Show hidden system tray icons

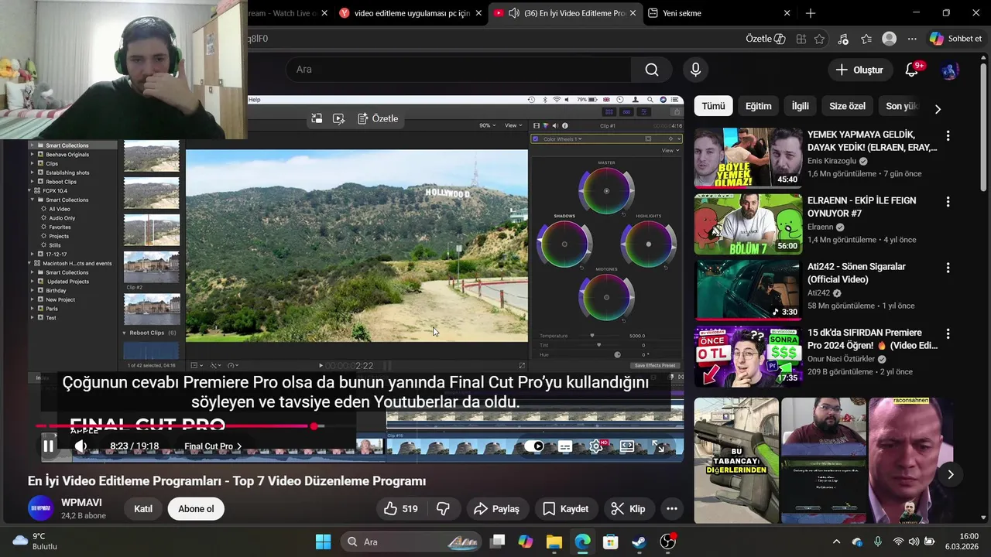(x=836, y=542)
